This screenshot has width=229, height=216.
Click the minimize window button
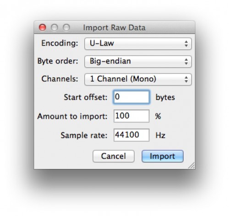pyautogui.click(x=55, y=27)
